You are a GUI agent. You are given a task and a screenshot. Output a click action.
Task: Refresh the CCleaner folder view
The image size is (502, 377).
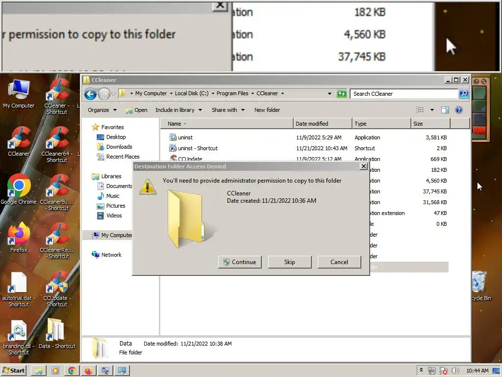tap(342, 94)
